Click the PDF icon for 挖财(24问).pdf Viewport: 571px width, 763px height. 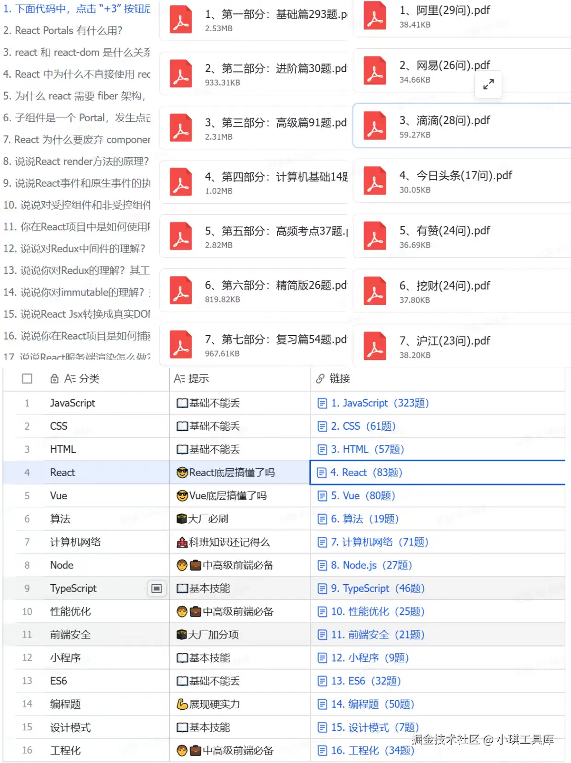[375, 291]
